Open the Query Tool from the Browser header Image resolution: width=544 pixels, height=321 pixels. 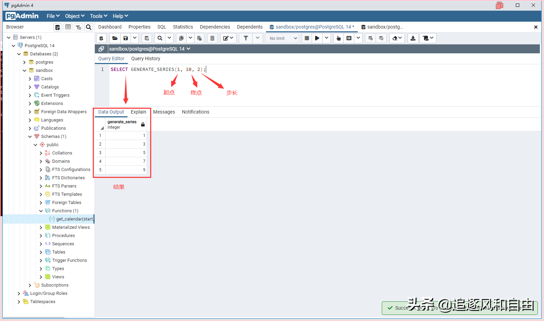coord(58,27)
